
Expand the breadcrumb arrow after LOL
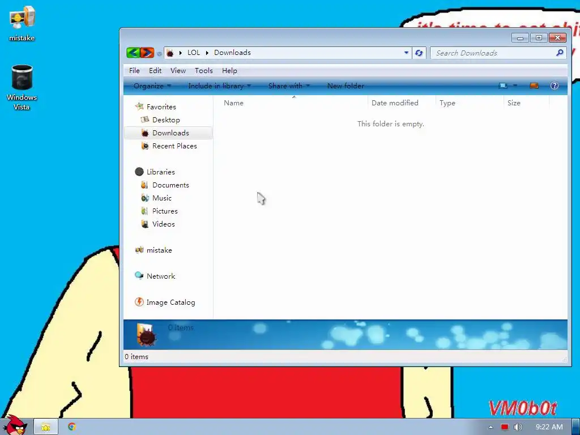click(x=207, y=53)
